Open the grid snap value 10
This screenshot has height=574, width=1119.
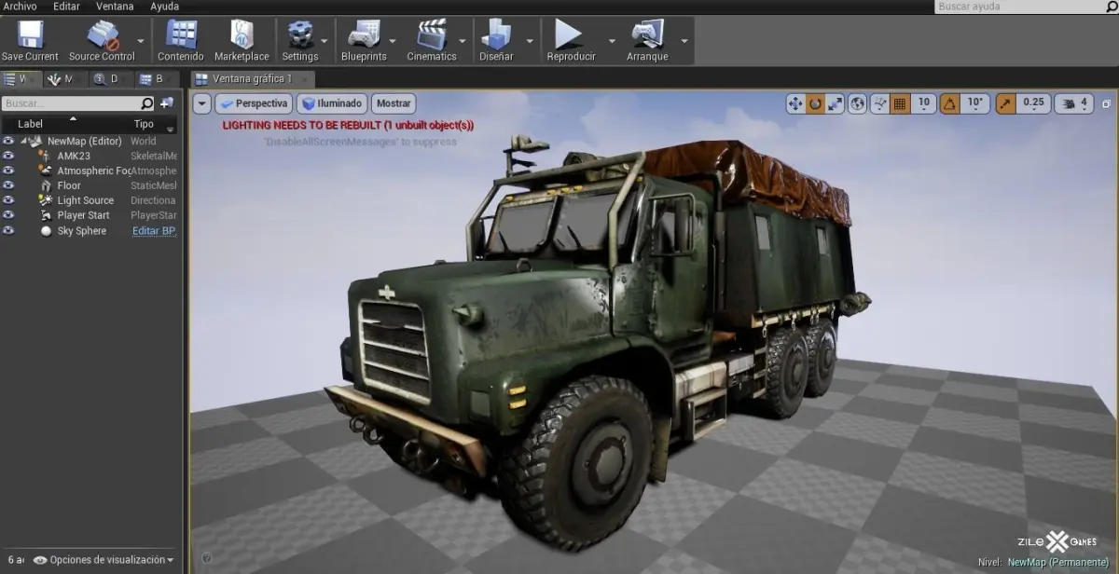point(924,103)
